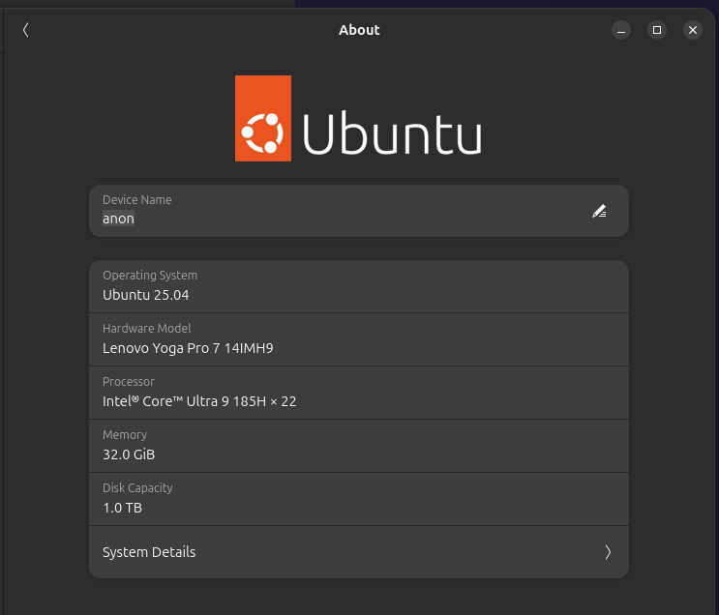This screenshot has height=615, width=719.
Task: Close the About window
Action: [693, 30]
